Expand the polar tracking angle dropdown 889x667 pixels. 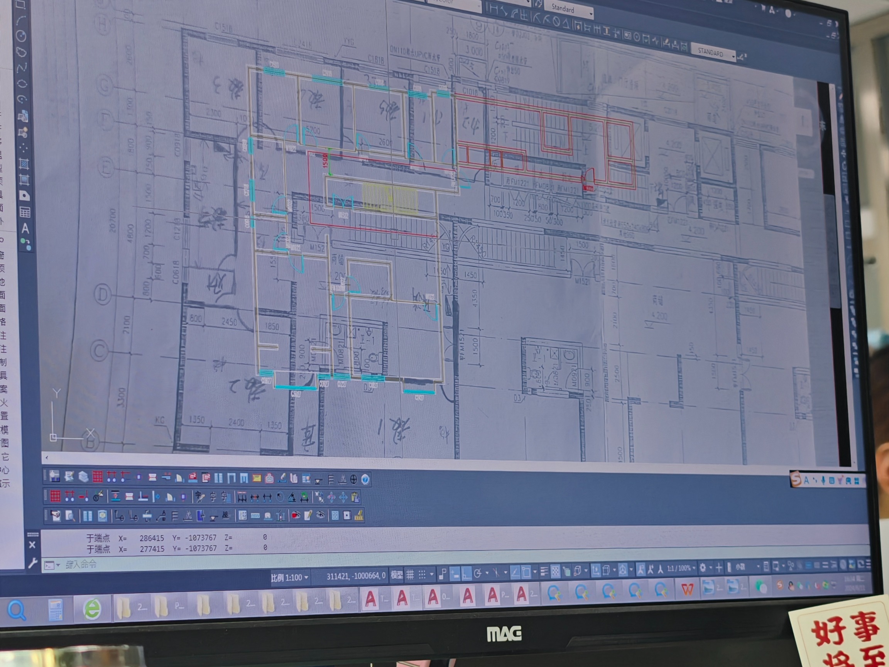click(487, 573)
